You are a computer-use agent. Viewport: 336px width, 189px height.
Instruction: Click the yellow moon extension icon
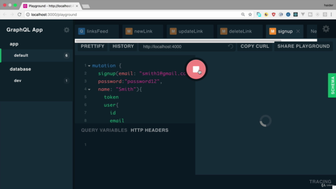(x=266, y=14)
